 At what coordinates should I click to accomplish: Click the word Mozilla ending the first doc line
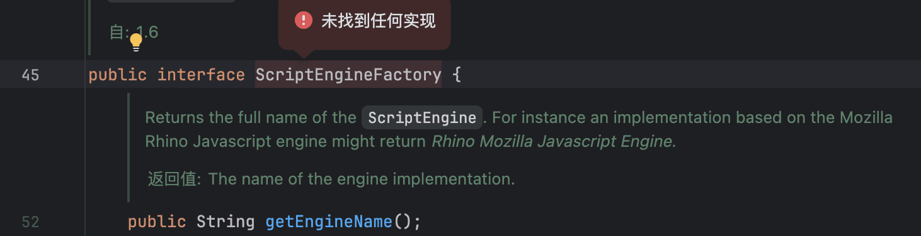pos(866,117)
